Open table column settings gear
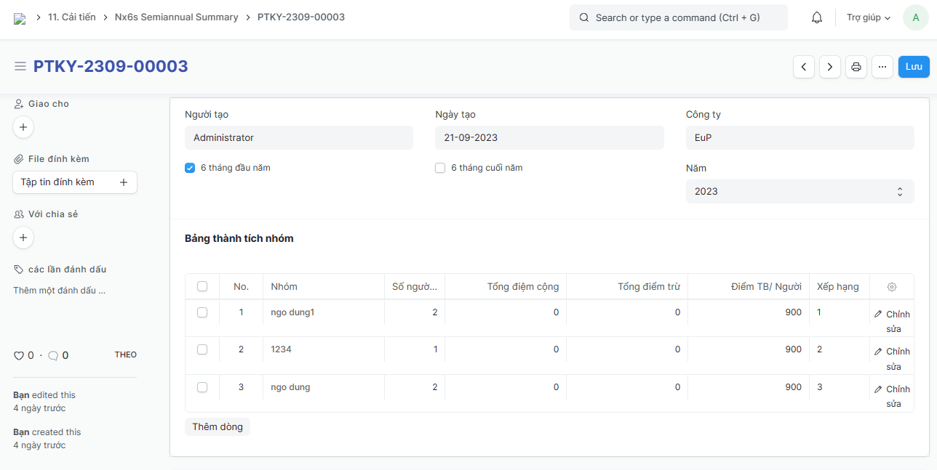The height and width of the screenshot is (470, 937). [892, 287]
